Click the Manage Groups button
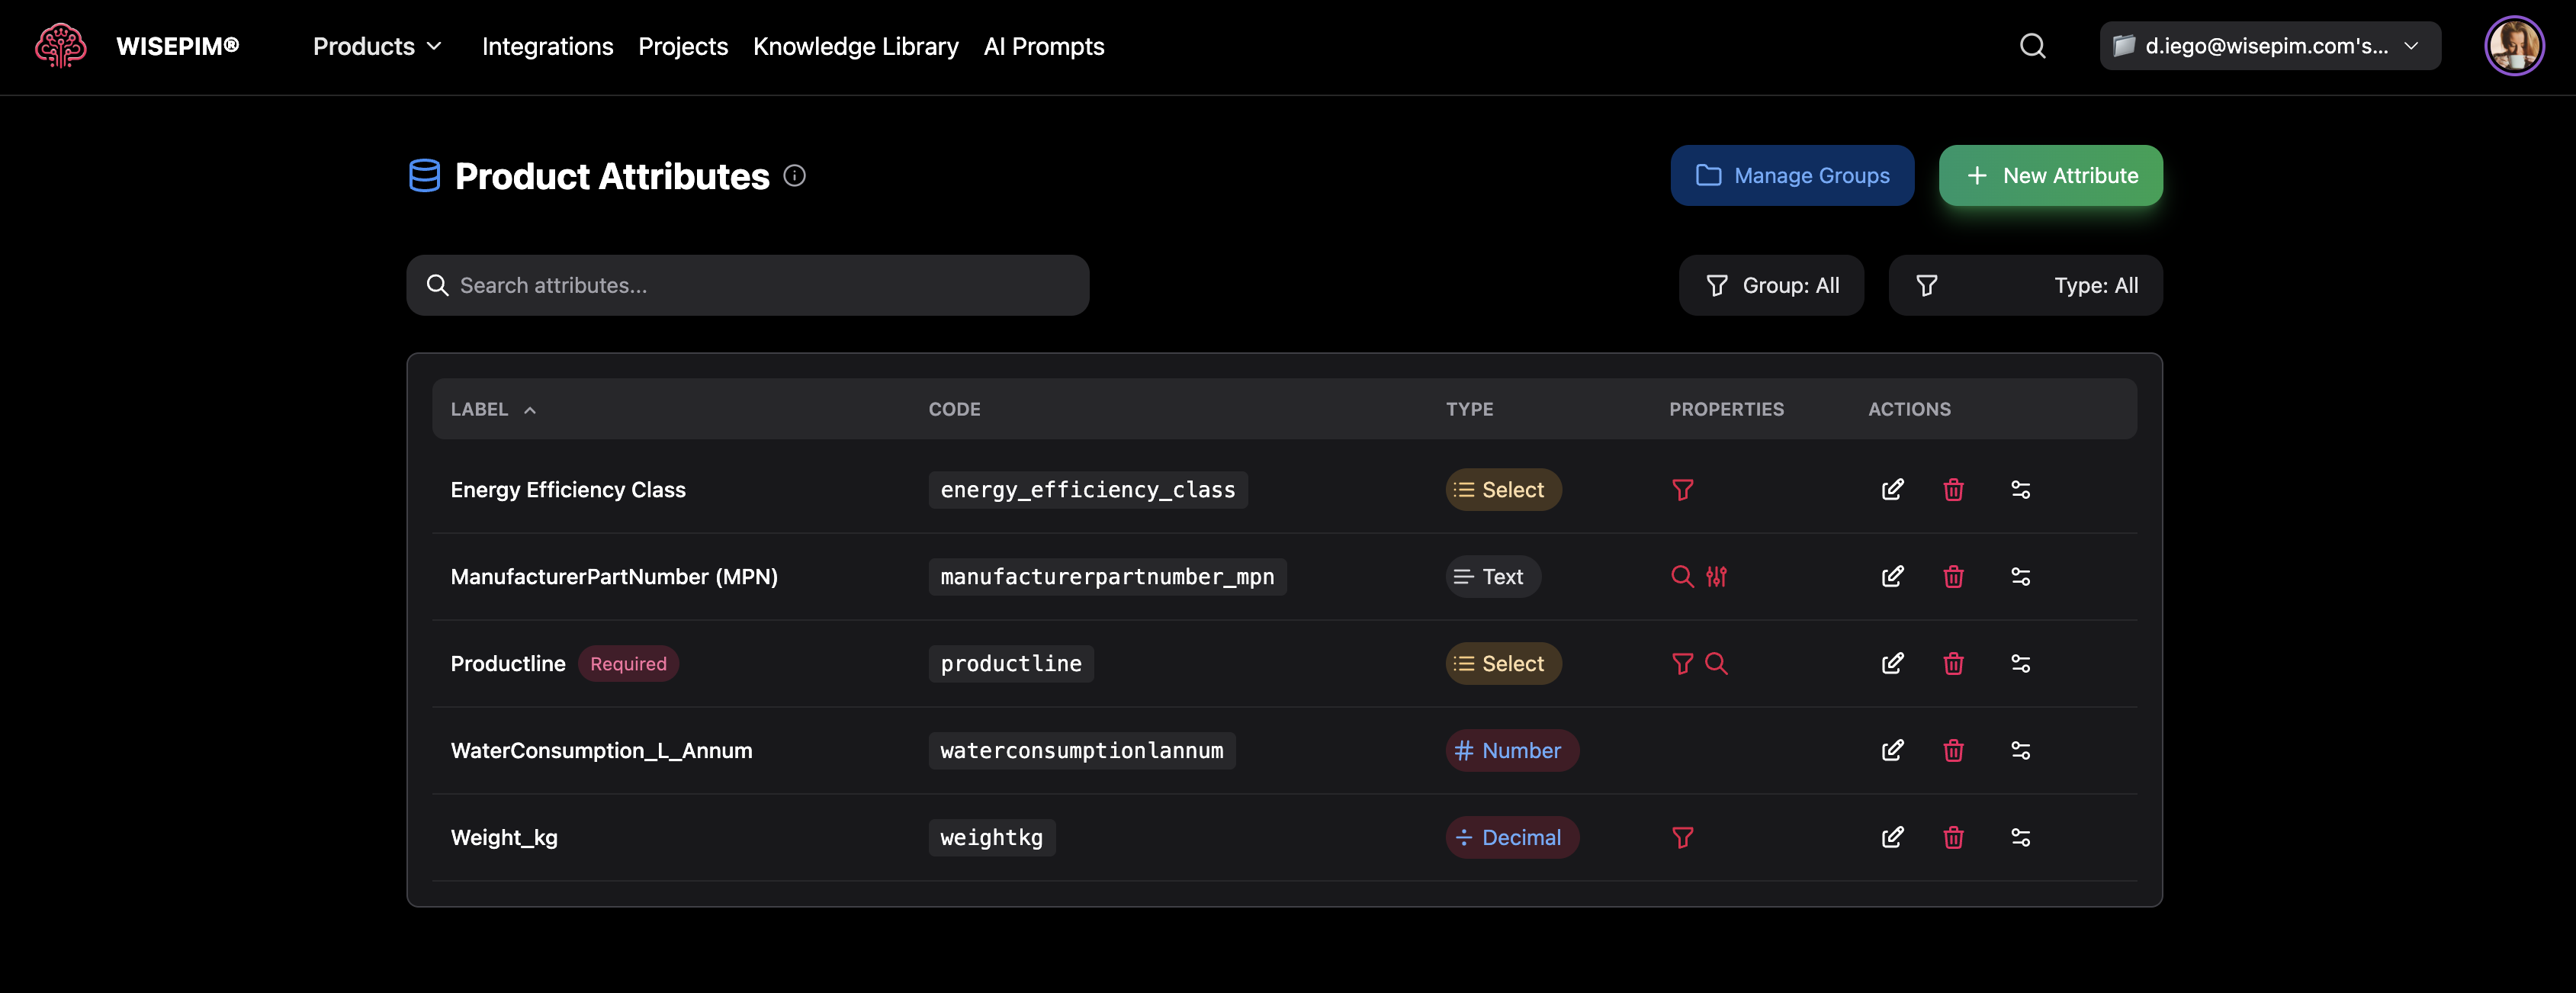 (x=1792, y=176)
